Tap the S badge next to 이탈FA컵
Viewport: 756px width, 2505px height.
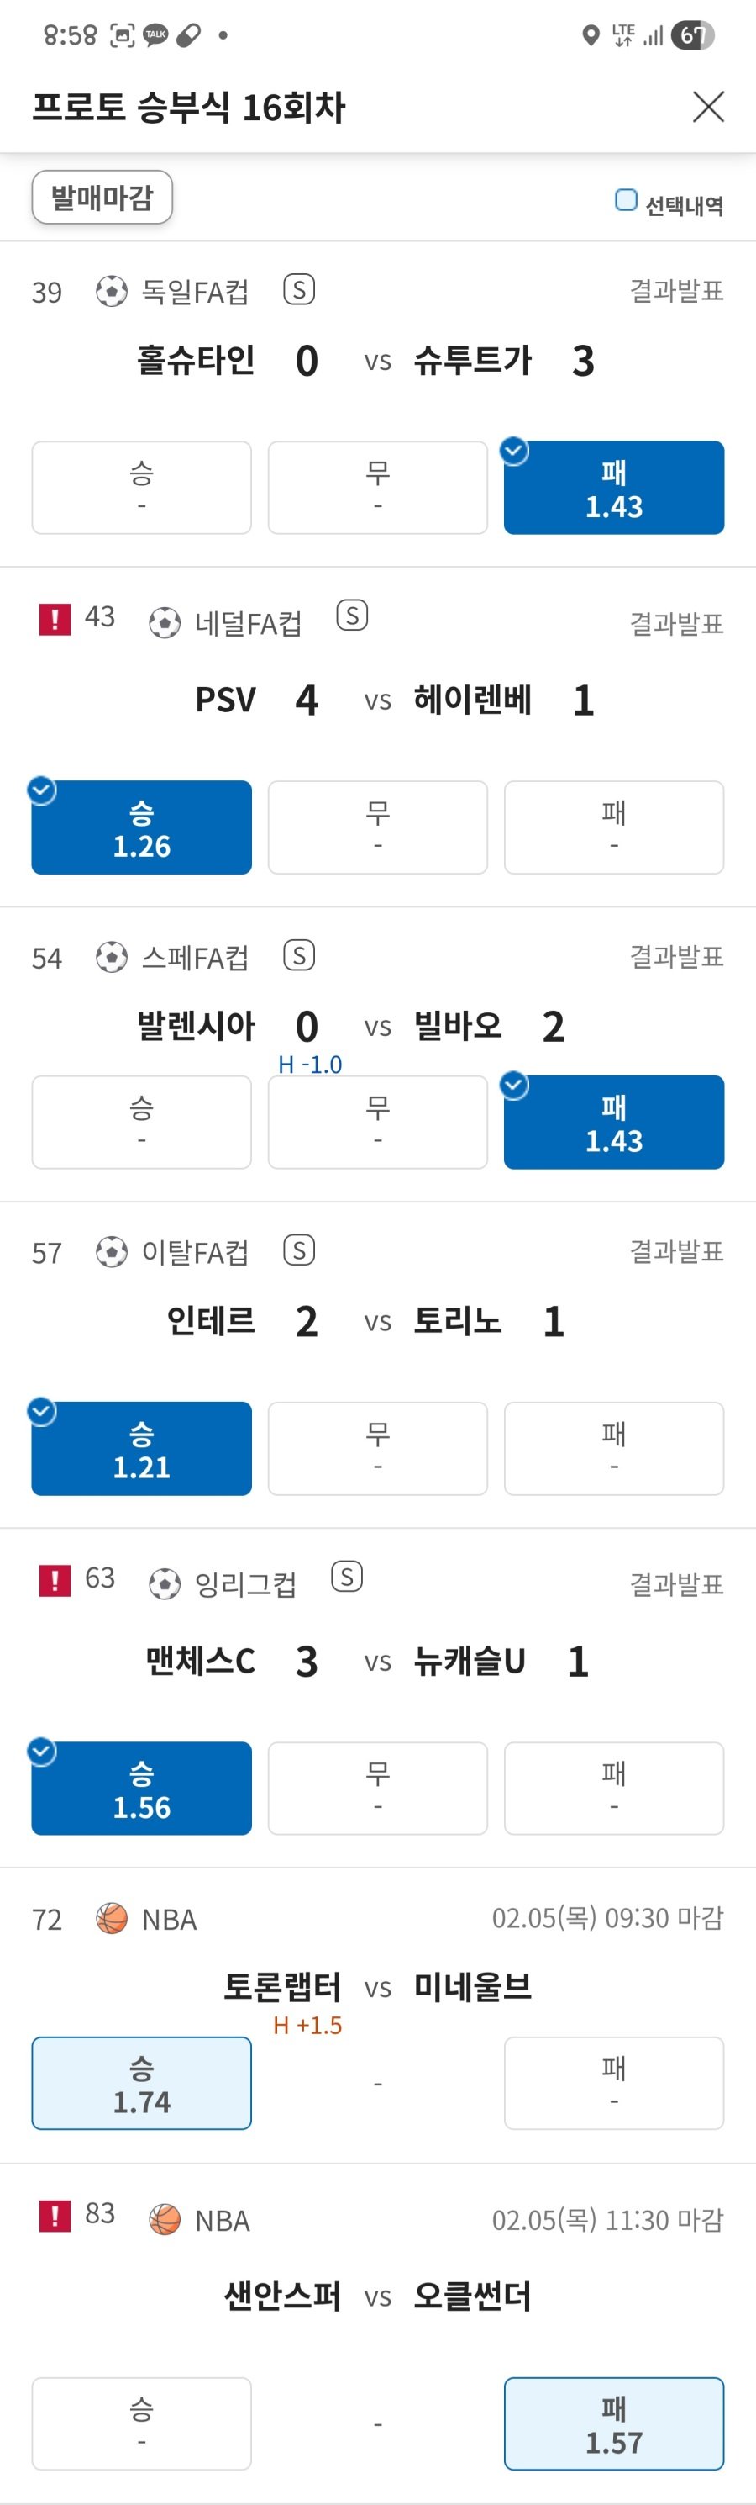click(x=299, y=1250)
